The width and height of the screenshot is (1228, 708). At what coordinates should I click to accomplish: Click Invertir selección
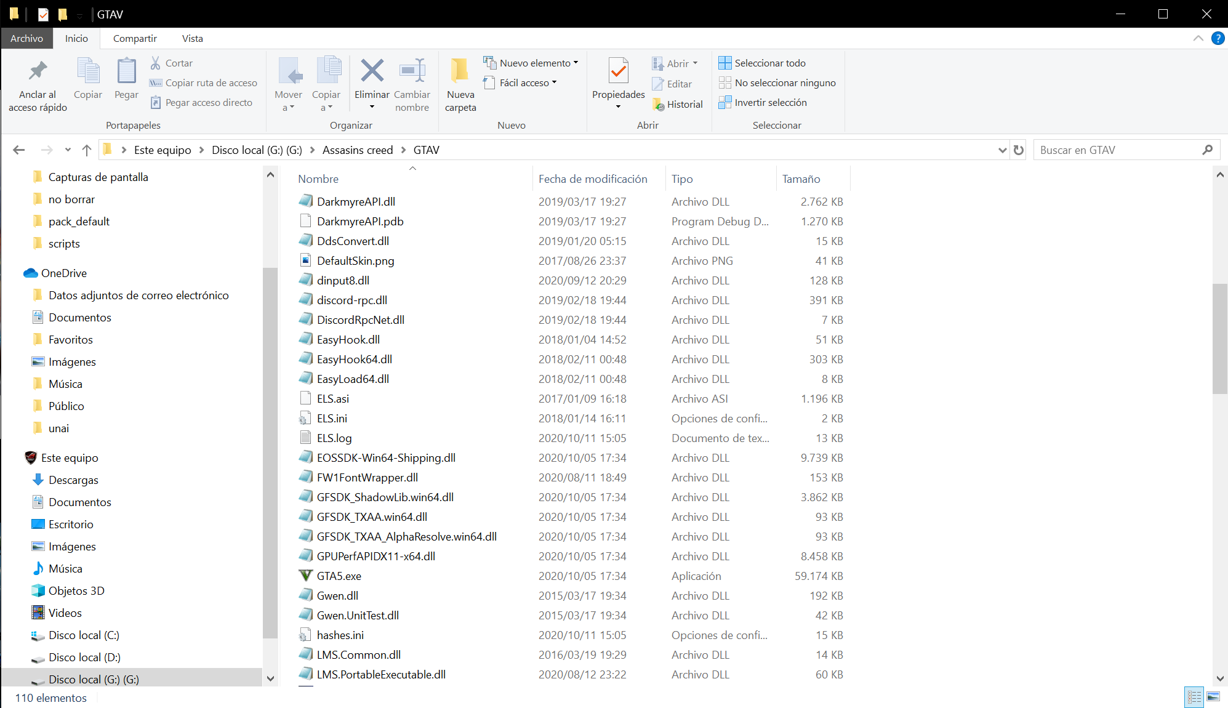click(770, 102)
